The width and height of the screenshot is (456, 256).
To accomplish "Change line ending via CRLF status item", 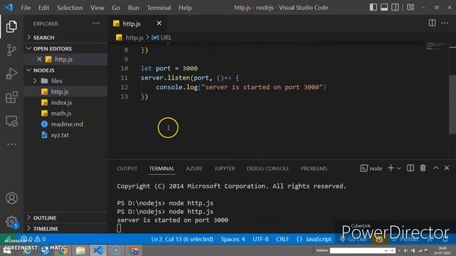I will pos(282,239).
